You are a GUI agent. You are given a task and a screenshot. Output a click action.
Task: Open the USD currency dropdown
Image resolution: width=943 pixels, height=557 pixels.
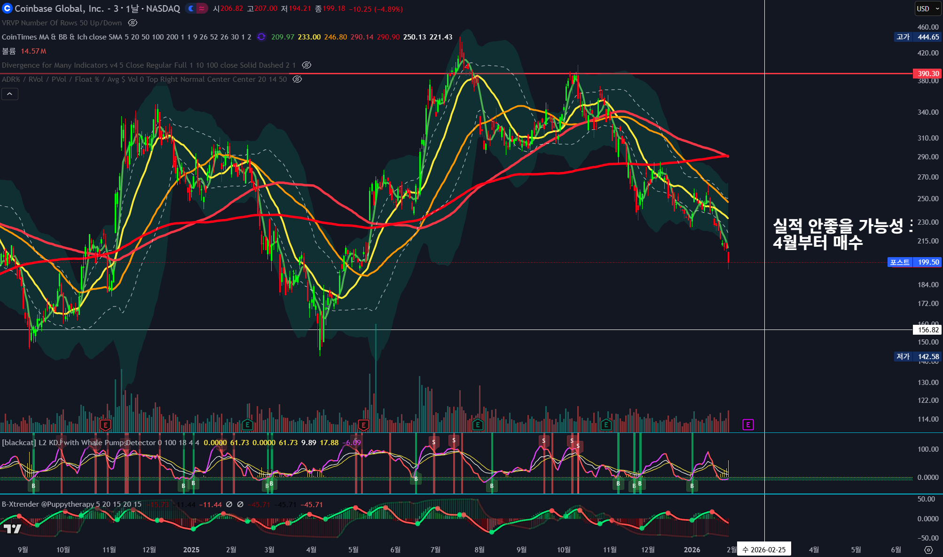927,8
